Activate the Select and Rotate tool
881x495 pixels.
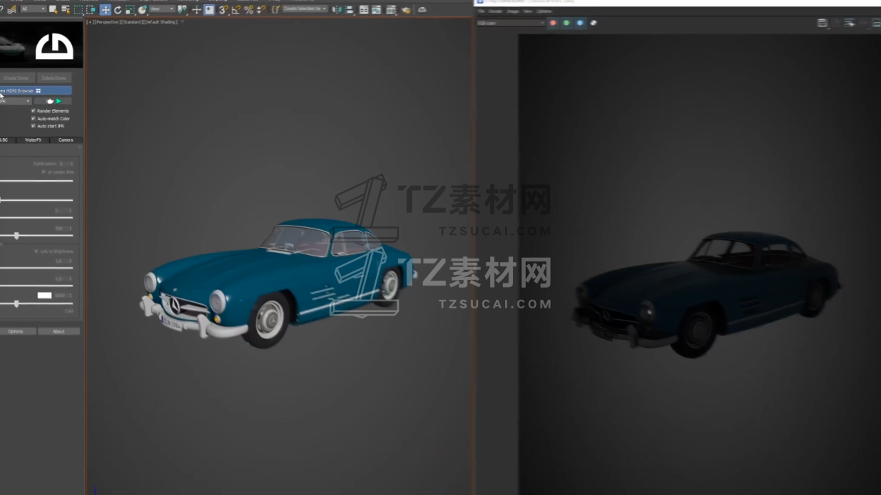(x=118, y=9)
